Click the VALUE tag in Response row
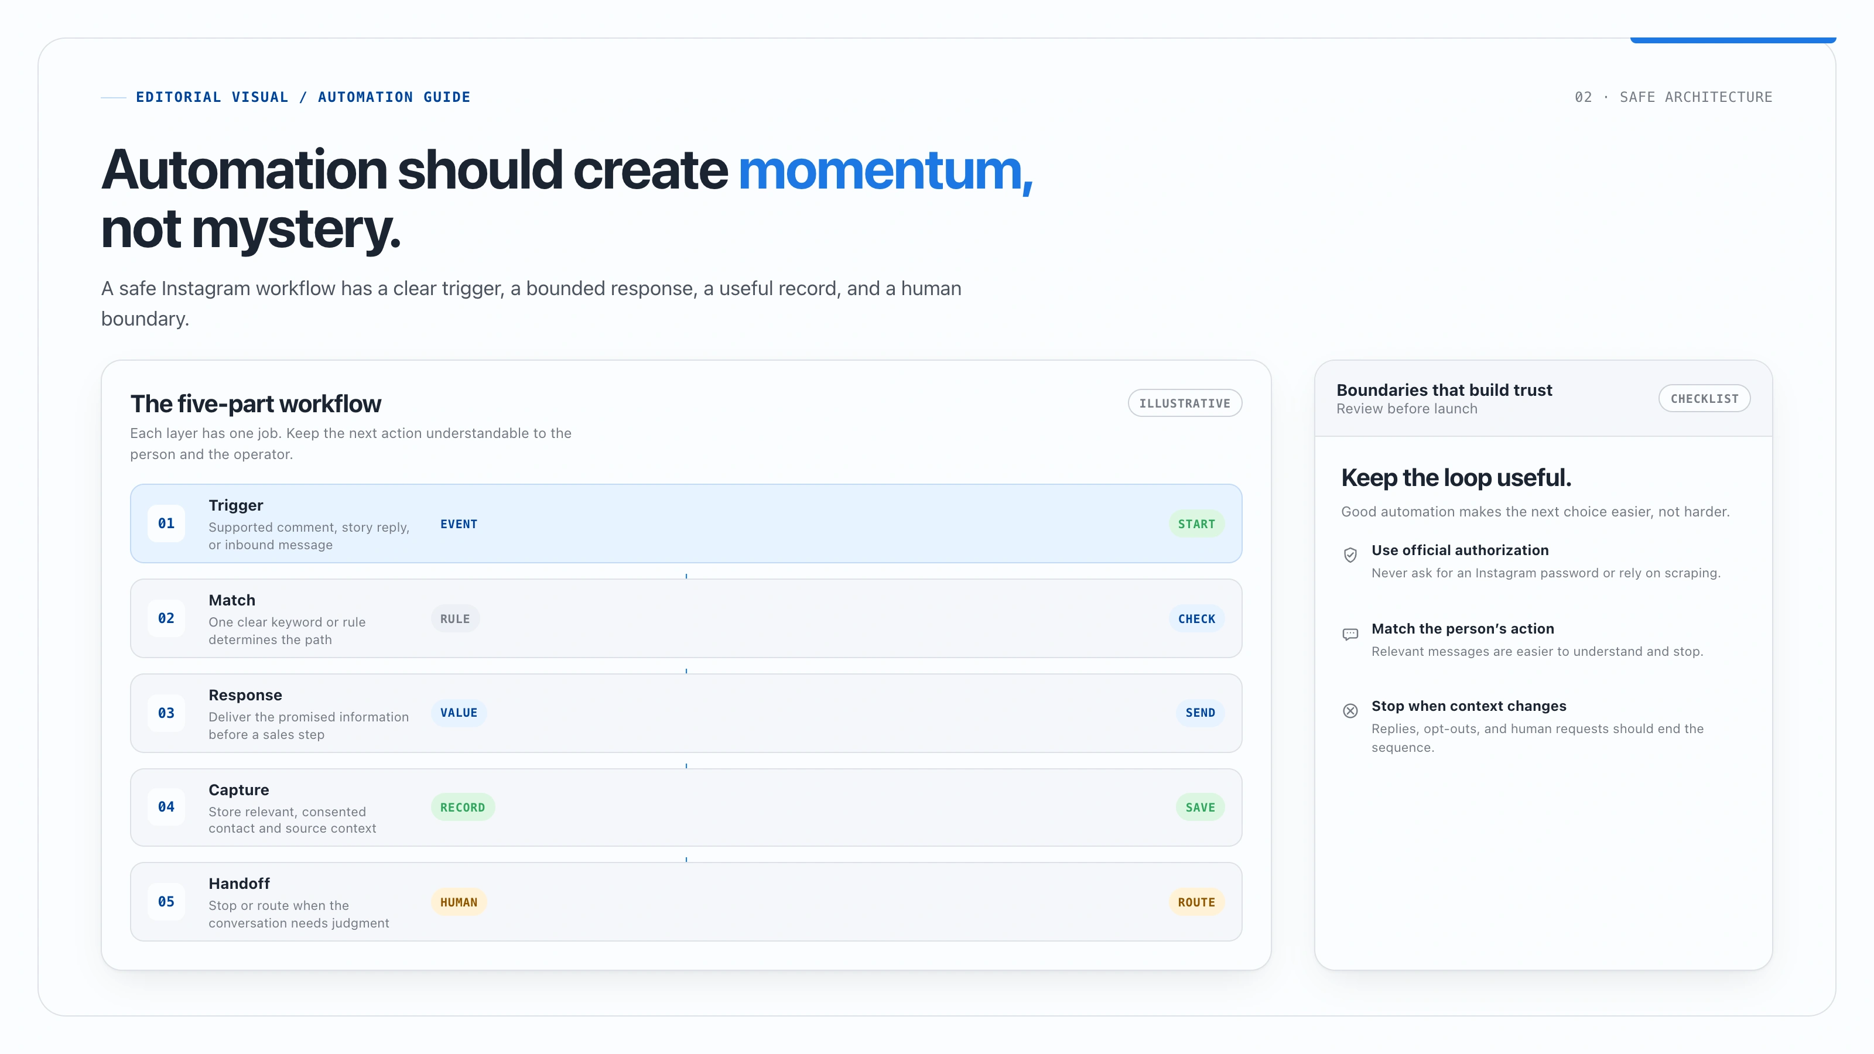The image size is (1874, 1054). [459, 713]
